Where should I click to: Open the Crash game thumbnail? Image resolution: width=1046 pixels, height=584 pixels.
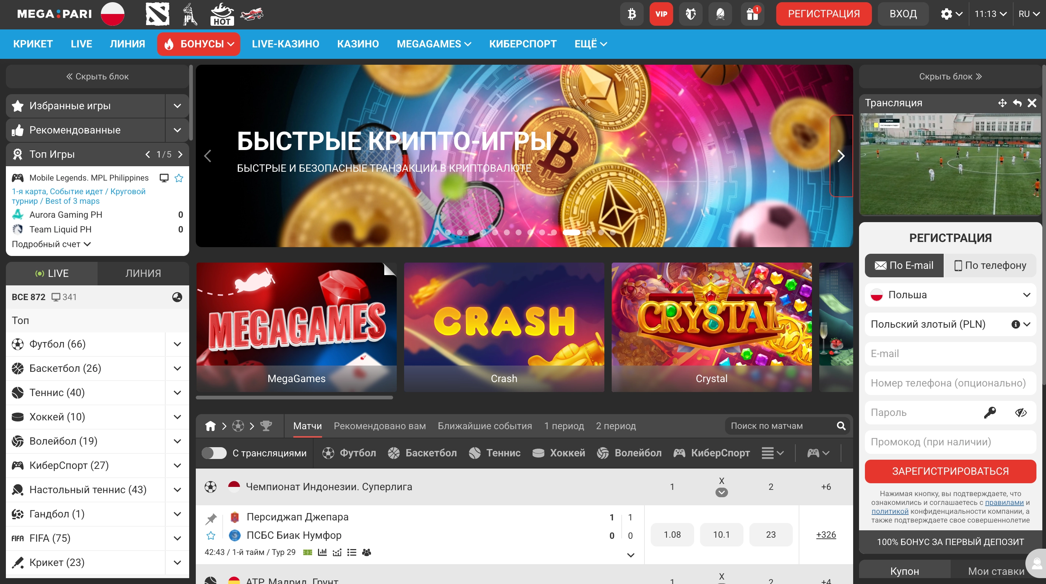(x=504, y=327)
